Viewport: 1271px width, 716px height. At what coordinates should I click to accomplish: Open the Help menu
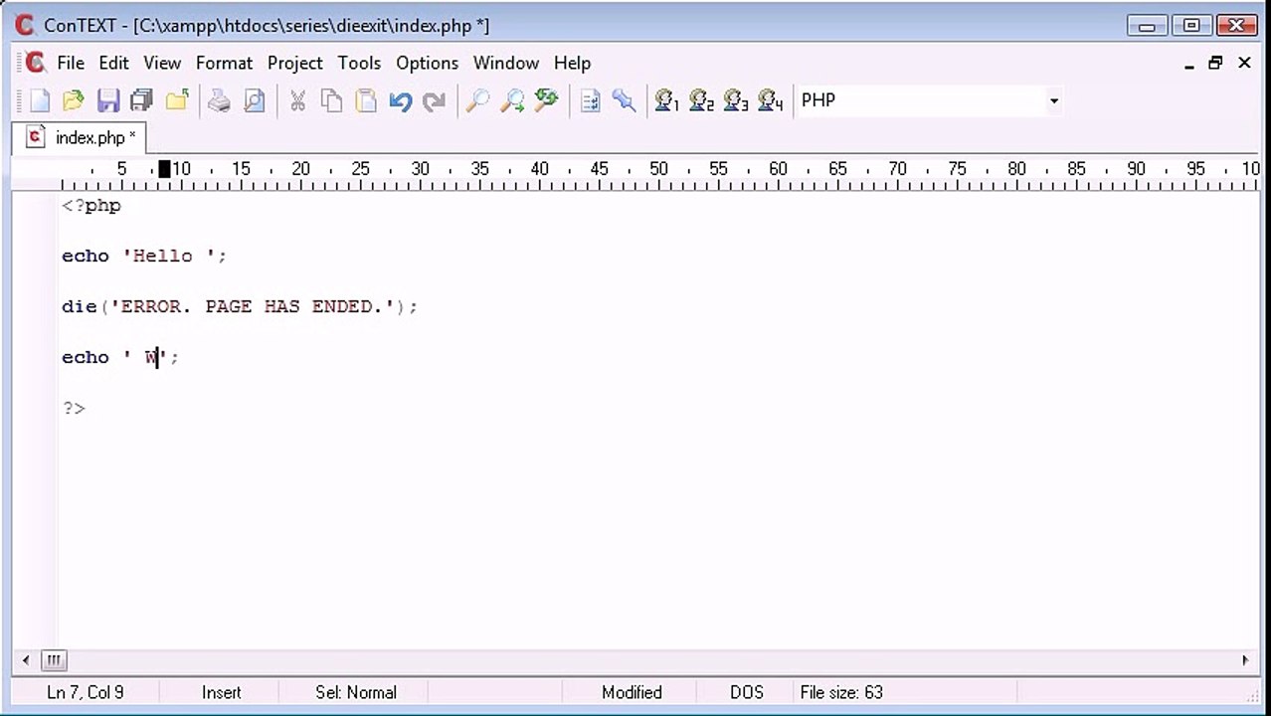tap(572, 63)
